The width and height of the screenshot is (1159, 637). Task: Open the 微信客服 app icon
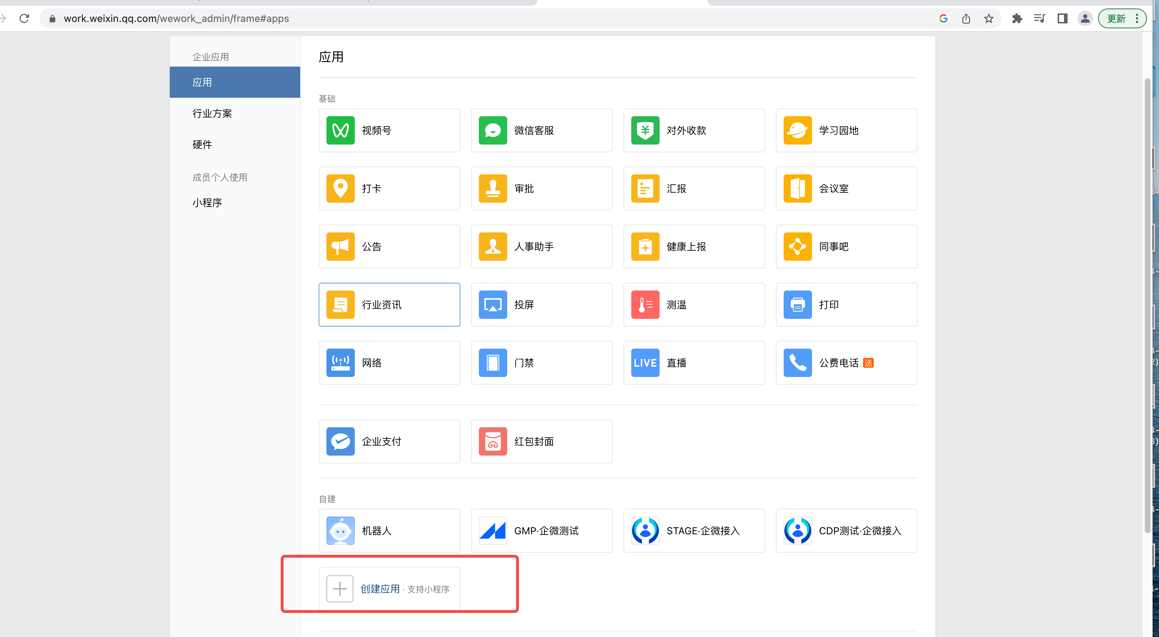493,130
